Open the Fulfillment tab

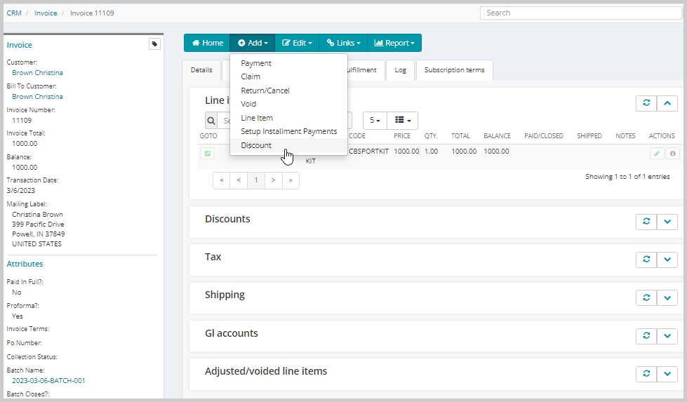pos(364,70)
